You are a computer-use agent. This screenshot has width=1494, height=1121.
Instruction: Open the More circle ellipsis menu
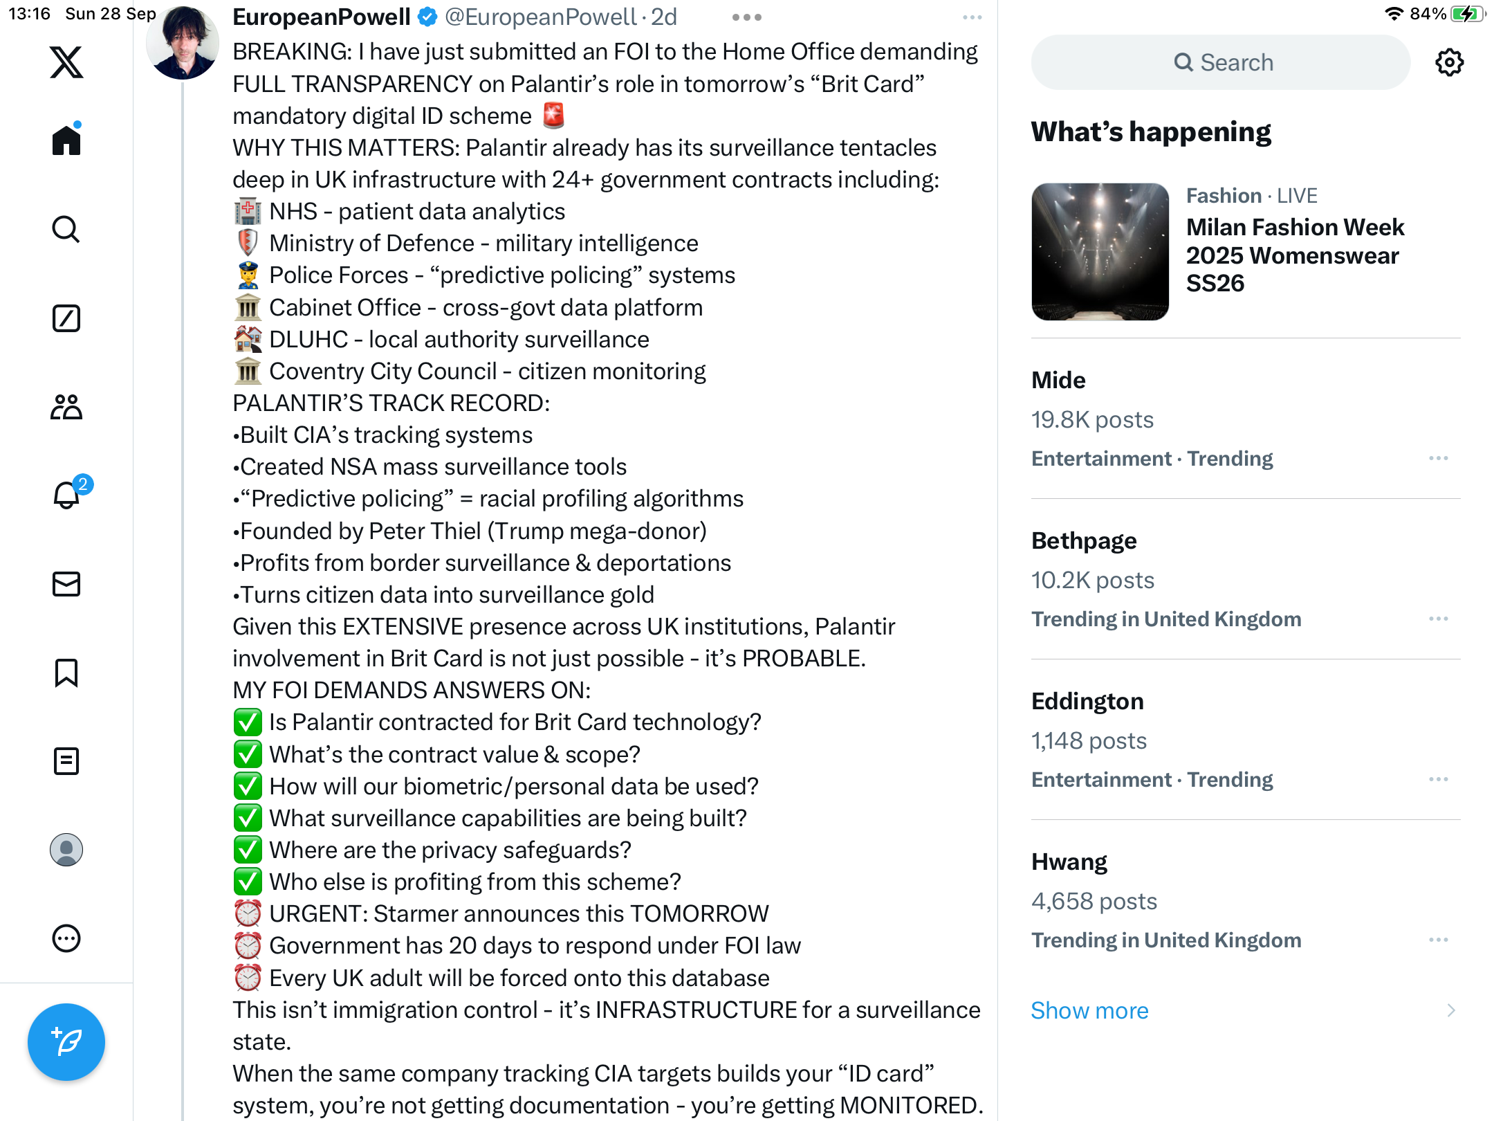tap(66, 938)
